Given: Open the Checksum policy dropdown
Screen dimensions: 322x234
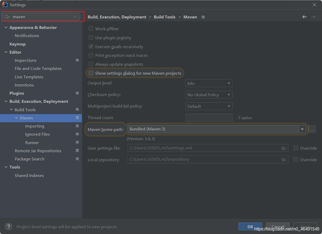Looking at the screenshot, I should (209, 95).
